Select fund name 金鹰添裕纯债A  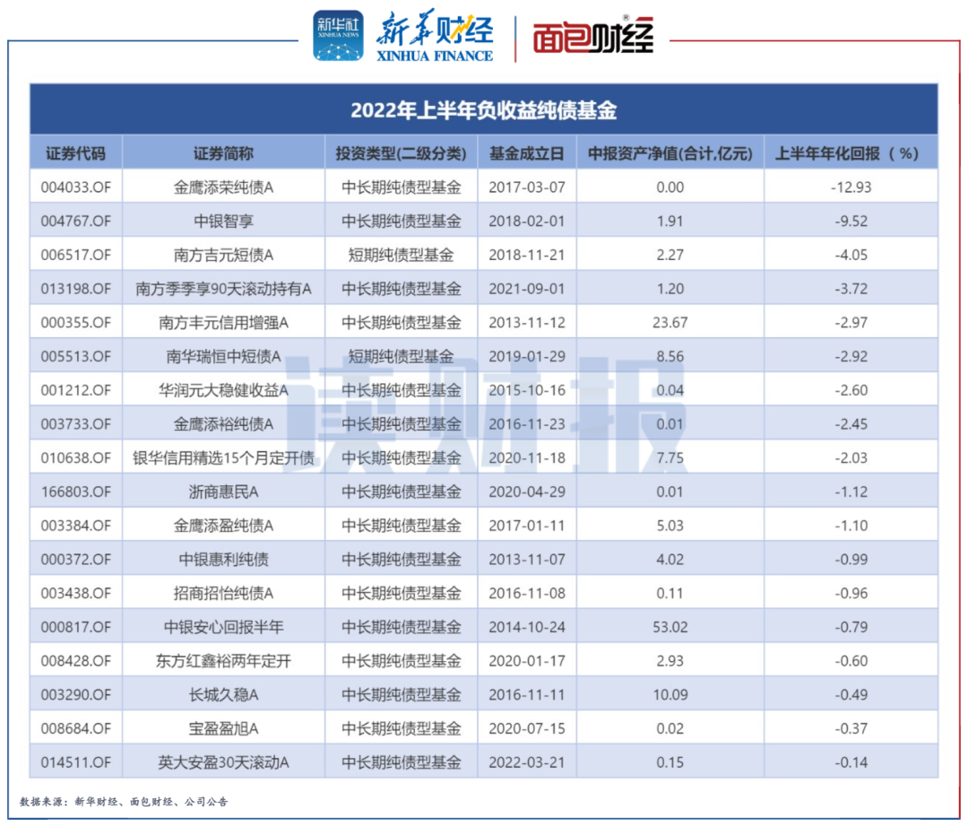point(223,424)
